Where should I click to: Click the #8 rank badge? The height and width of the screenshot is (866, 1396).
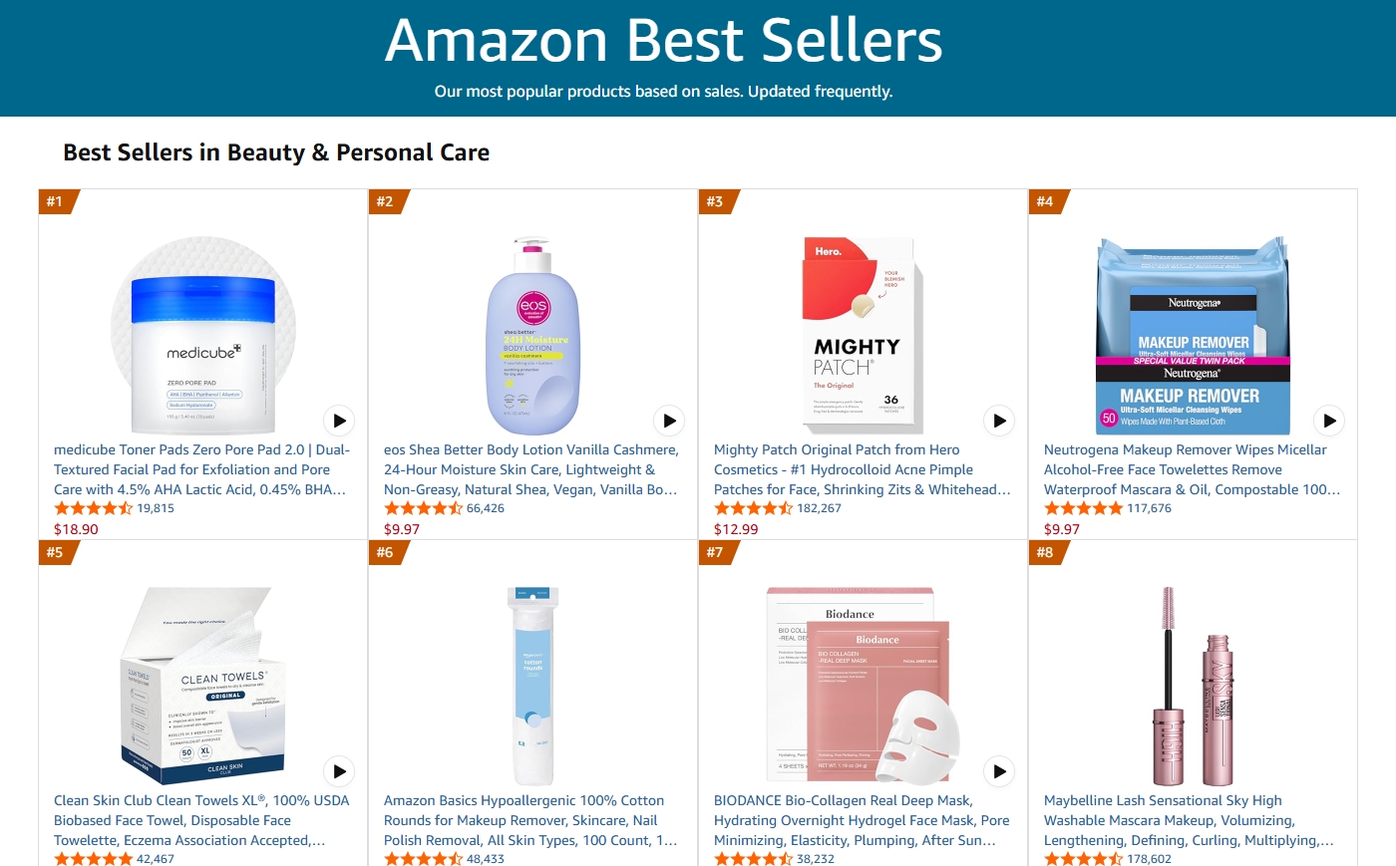click(x=1046, y=552)
